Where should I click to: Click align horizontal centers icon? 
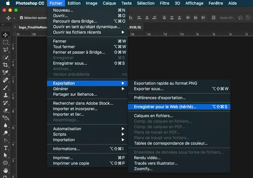point(147,18)
